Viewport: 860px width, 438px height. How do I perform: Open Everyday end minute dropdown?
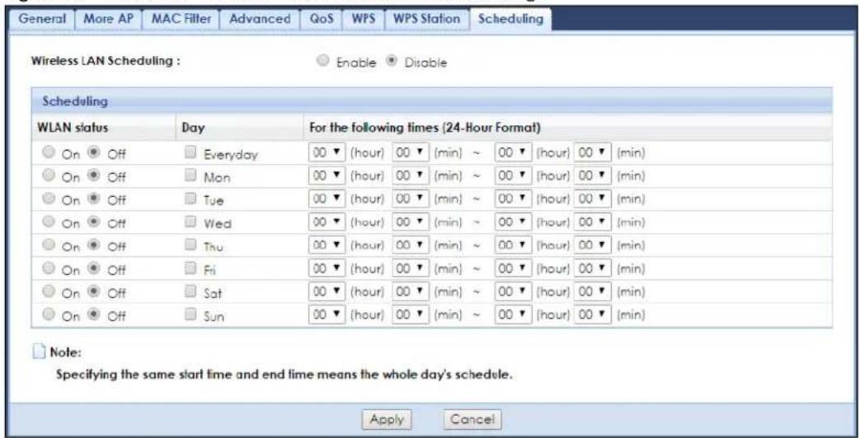point(592,153)
